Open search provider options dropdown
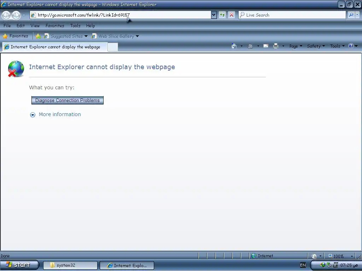This screenshot has width=362, height=271. pos(357,15)
